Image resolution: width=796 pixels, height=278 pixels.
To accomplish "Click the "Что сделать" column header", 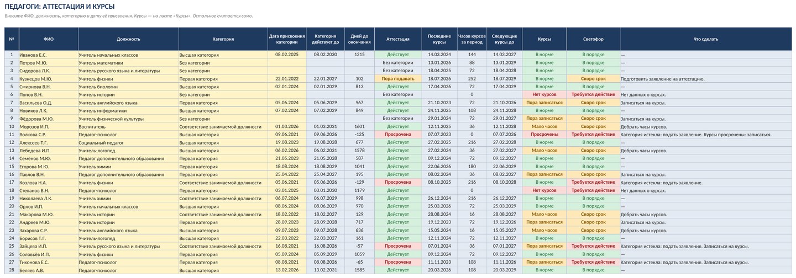I will (x=706, y=39).
